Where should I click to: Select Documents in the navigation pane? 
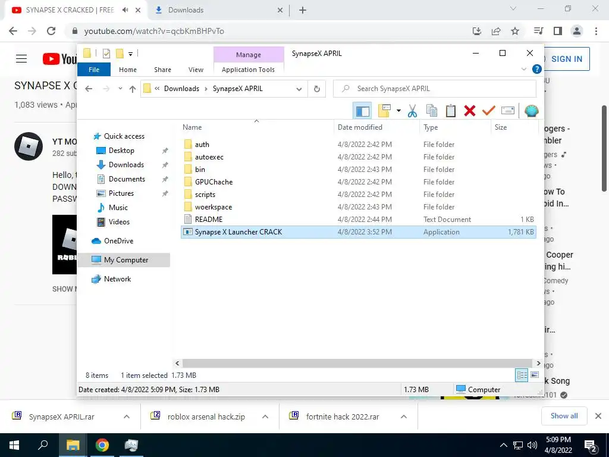coord(127,179)
